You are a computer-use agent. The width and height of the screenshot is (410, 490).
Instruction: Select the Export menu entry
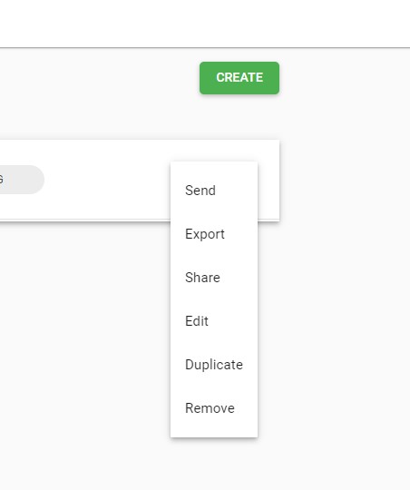(x=214, y=234)
